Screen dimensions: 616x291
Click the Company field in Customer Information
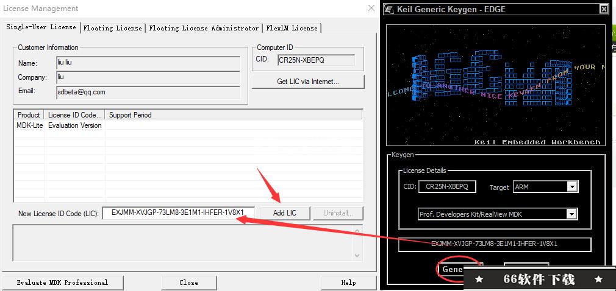point(148,77)
